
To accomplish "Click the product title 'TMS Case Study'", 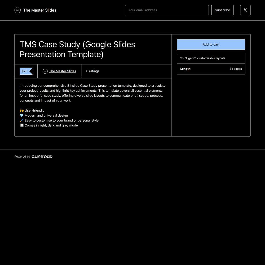I will click(x=77, y=49).
